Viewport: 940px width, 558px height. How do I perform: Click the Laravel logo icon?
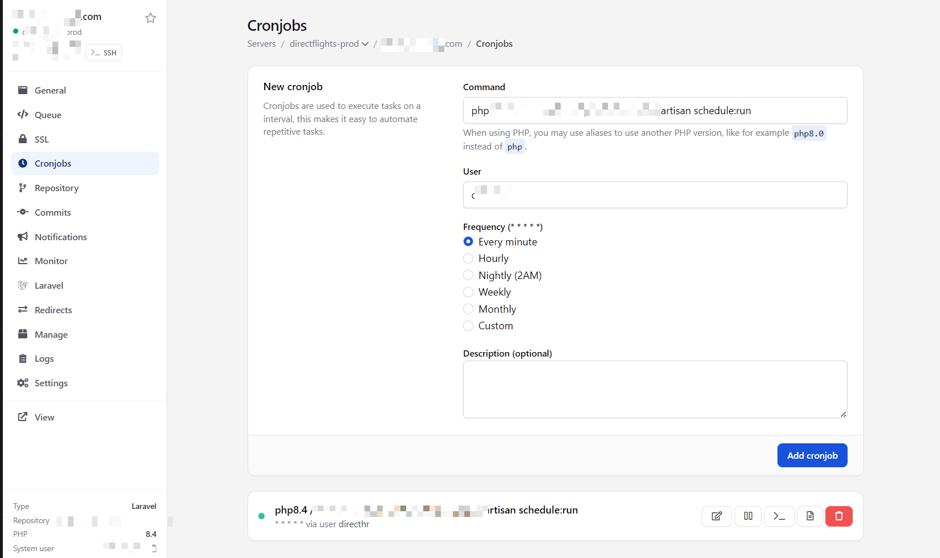coord(23,285)
